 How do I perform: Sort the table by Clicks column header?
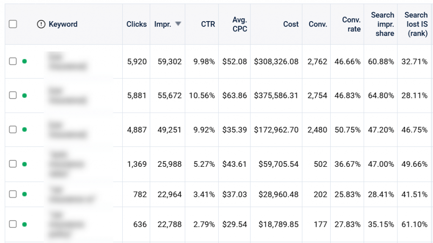[136, 24]
